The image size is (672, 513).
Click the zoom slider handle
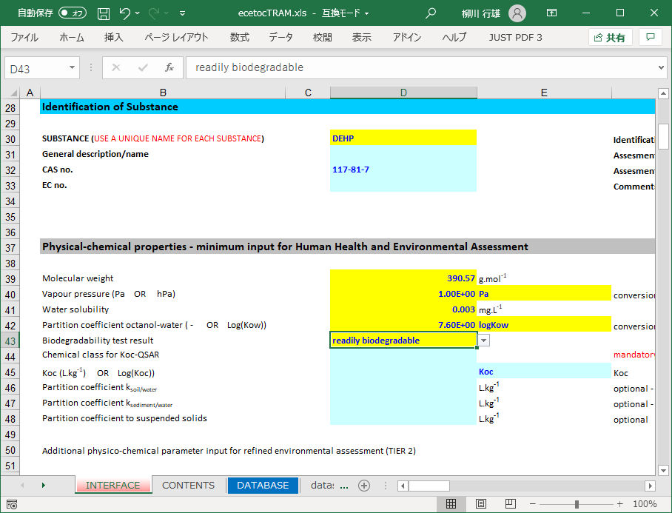click(x=577, y=504)
